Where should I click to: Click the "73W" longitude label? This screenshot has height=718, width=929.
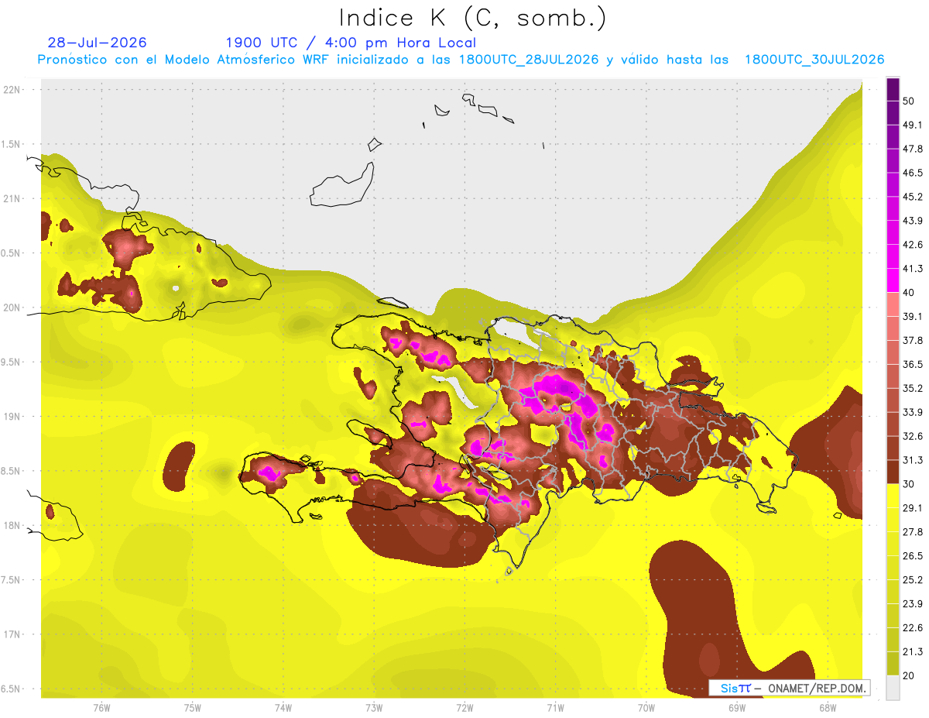(374, 708)
